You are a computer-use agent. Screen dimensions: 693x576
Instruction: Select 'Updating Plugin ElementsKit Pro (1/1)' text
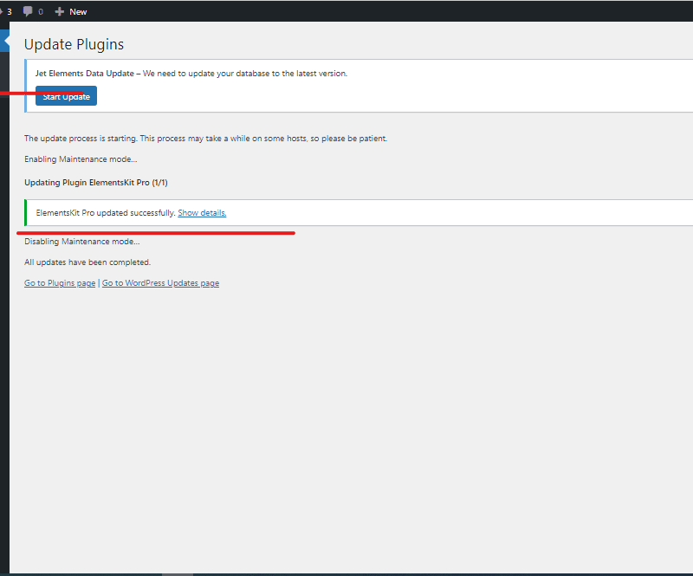point(96,183)
